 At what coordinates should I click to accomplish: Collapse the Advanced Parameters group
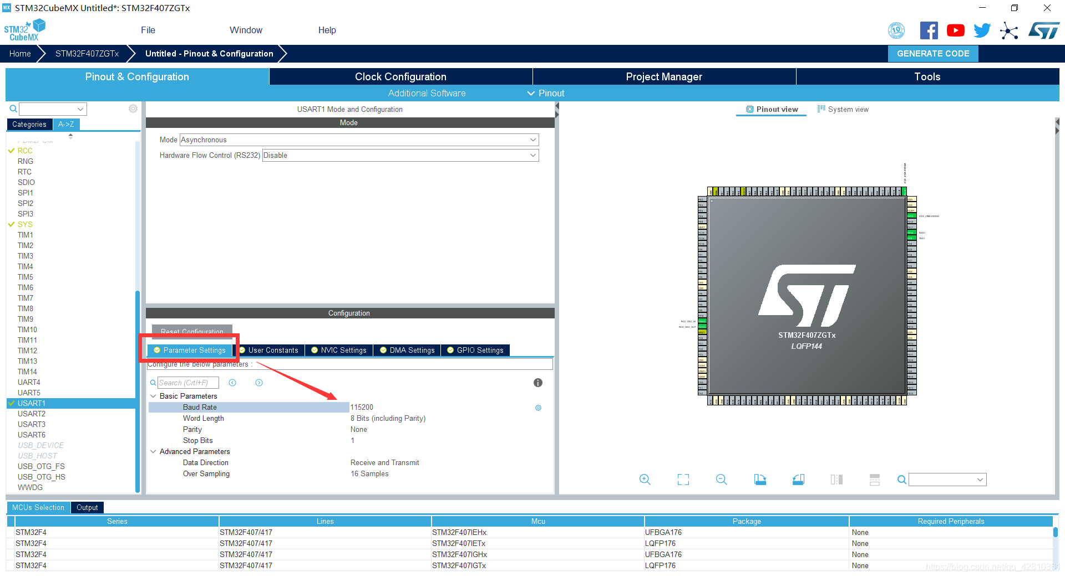(154, 451)
